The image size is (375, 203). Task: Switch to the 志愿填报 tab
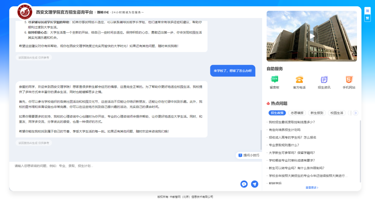297,113
